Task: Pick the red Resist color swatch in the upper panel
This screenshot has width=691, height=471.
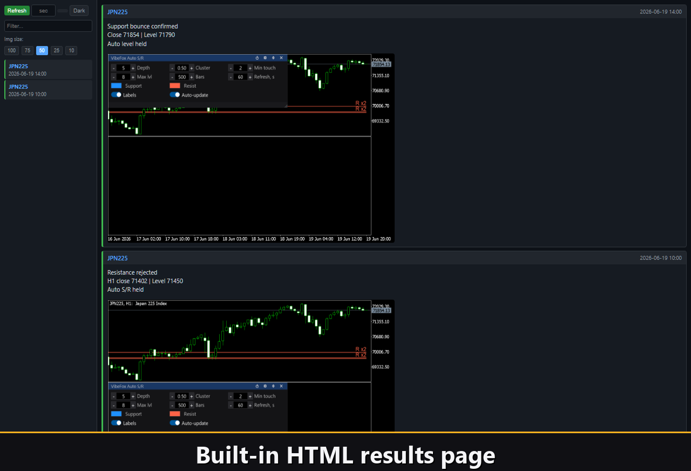Action: (x=174, y=85)
